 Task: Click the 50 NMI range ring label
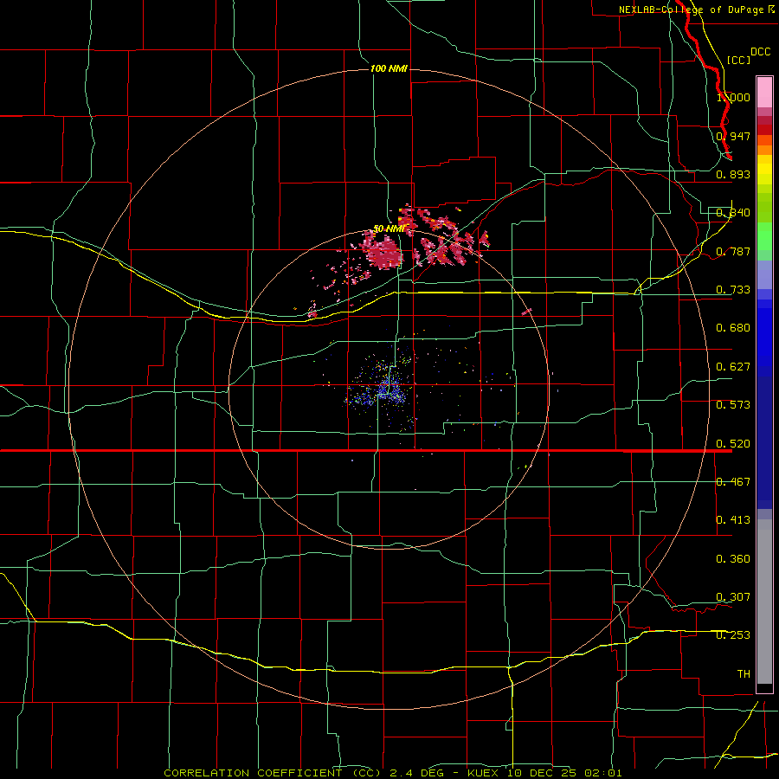[x=389, y=229]
